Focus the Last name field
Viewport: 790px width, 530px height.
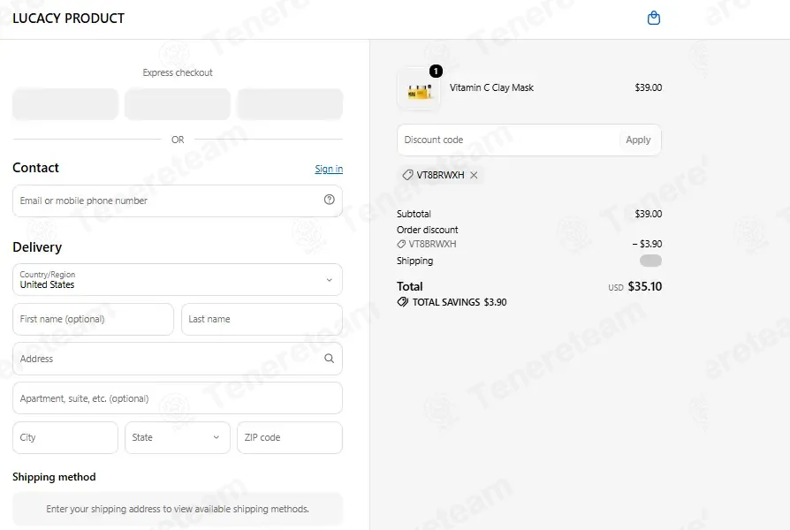pos(262,319)
